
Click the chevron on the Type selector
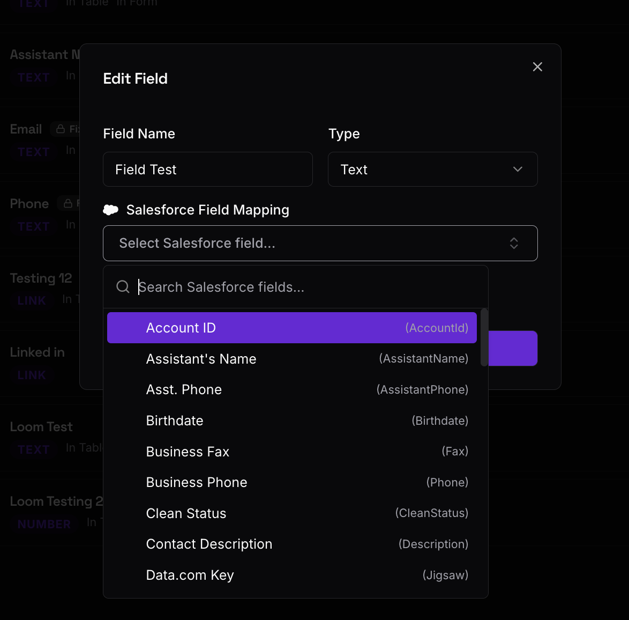[x=518, y=169]
